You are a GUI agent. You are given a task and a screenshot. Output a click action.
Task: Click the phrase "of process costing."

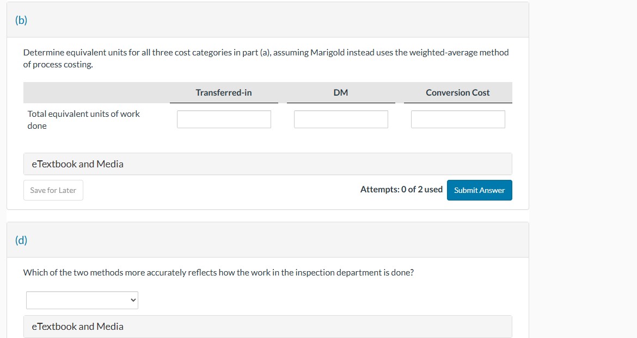click(58, 65)
